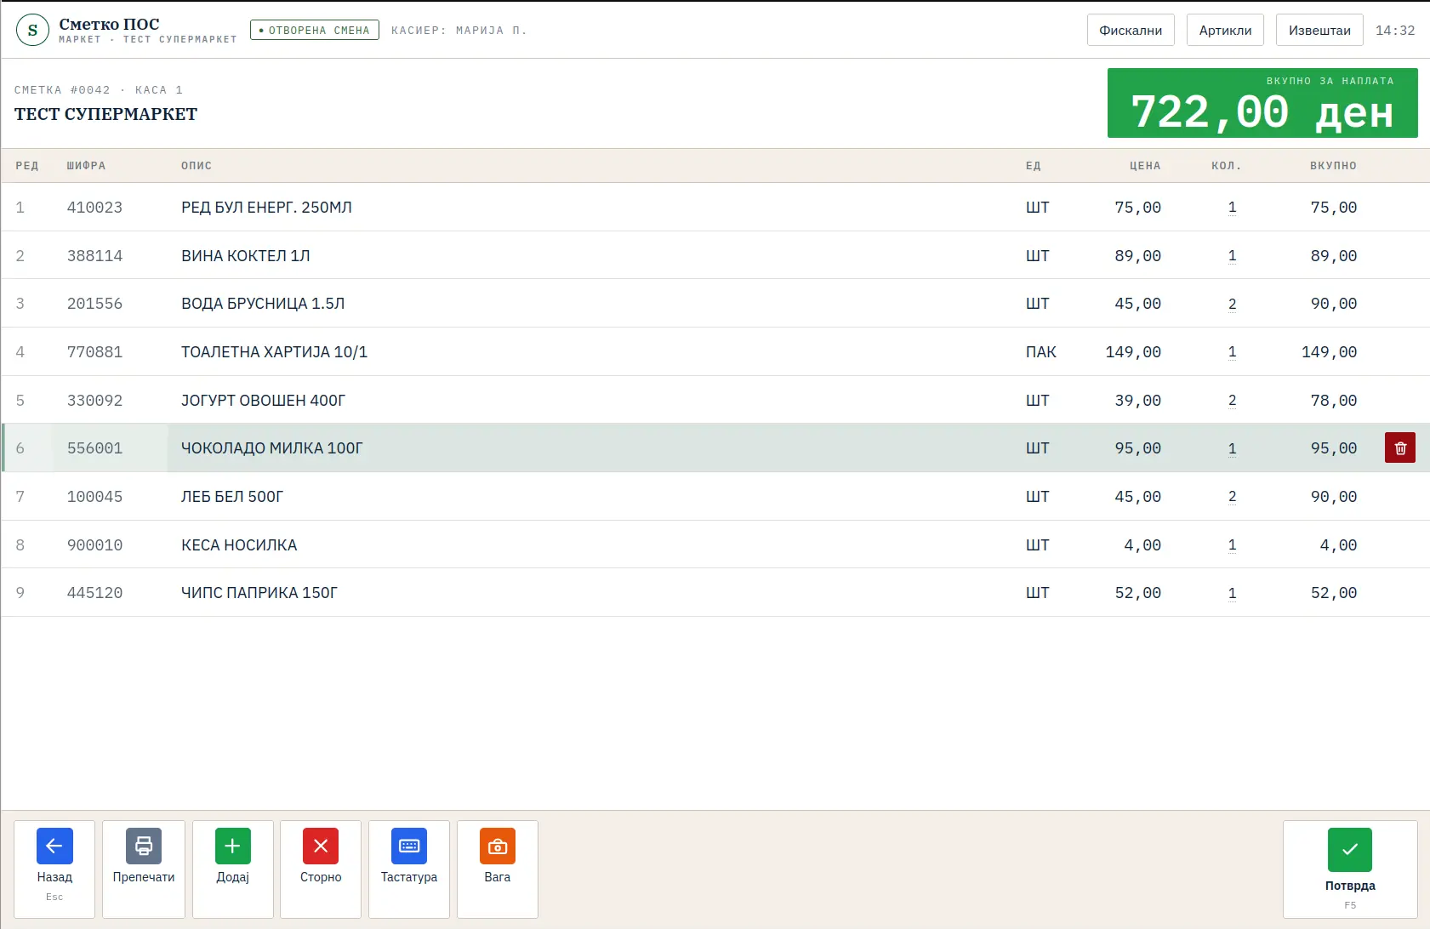Click the КАСИЕР: МАРИЈА П. label

tap(459, 30)
